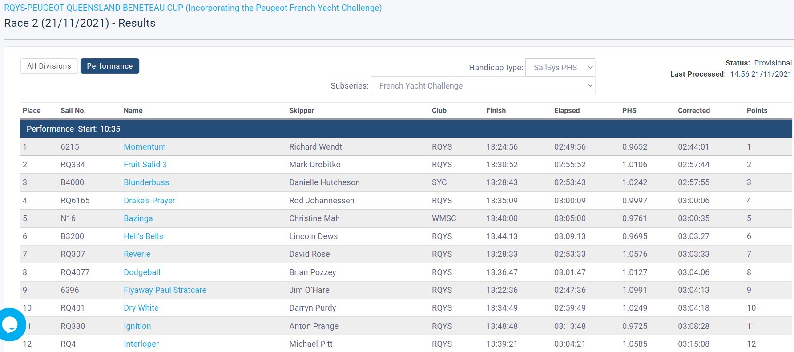
Task: Open the RQYS-Peugeot Queensland Beneteau Cup series link
Action: pos(193,8)
